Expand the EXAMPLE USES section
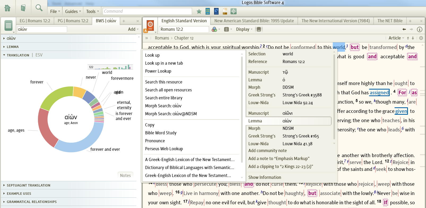426x208 pixels. coord(69,194)
